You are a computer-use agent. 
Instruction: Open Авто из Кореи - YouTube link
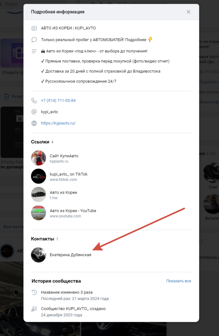73,211
